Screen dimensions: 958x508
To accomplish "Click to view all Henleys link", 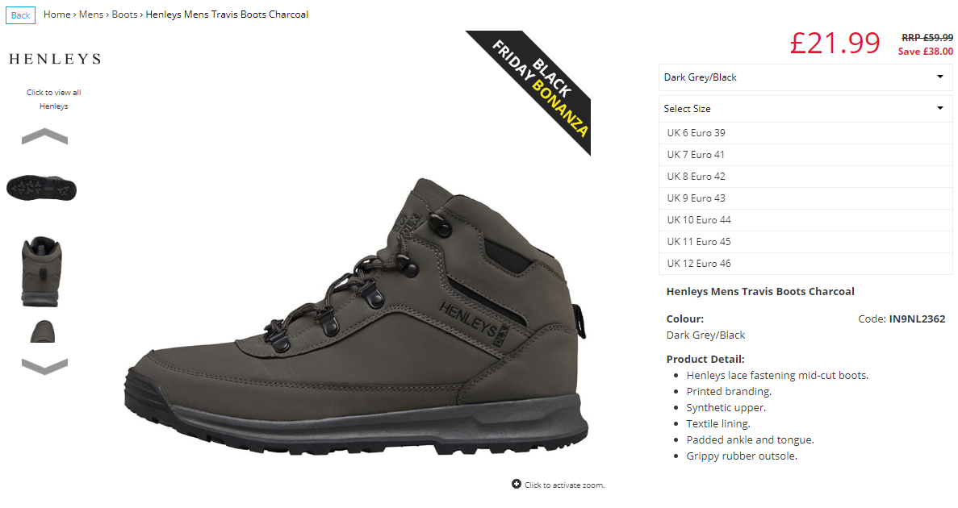I will click(54, 99).
